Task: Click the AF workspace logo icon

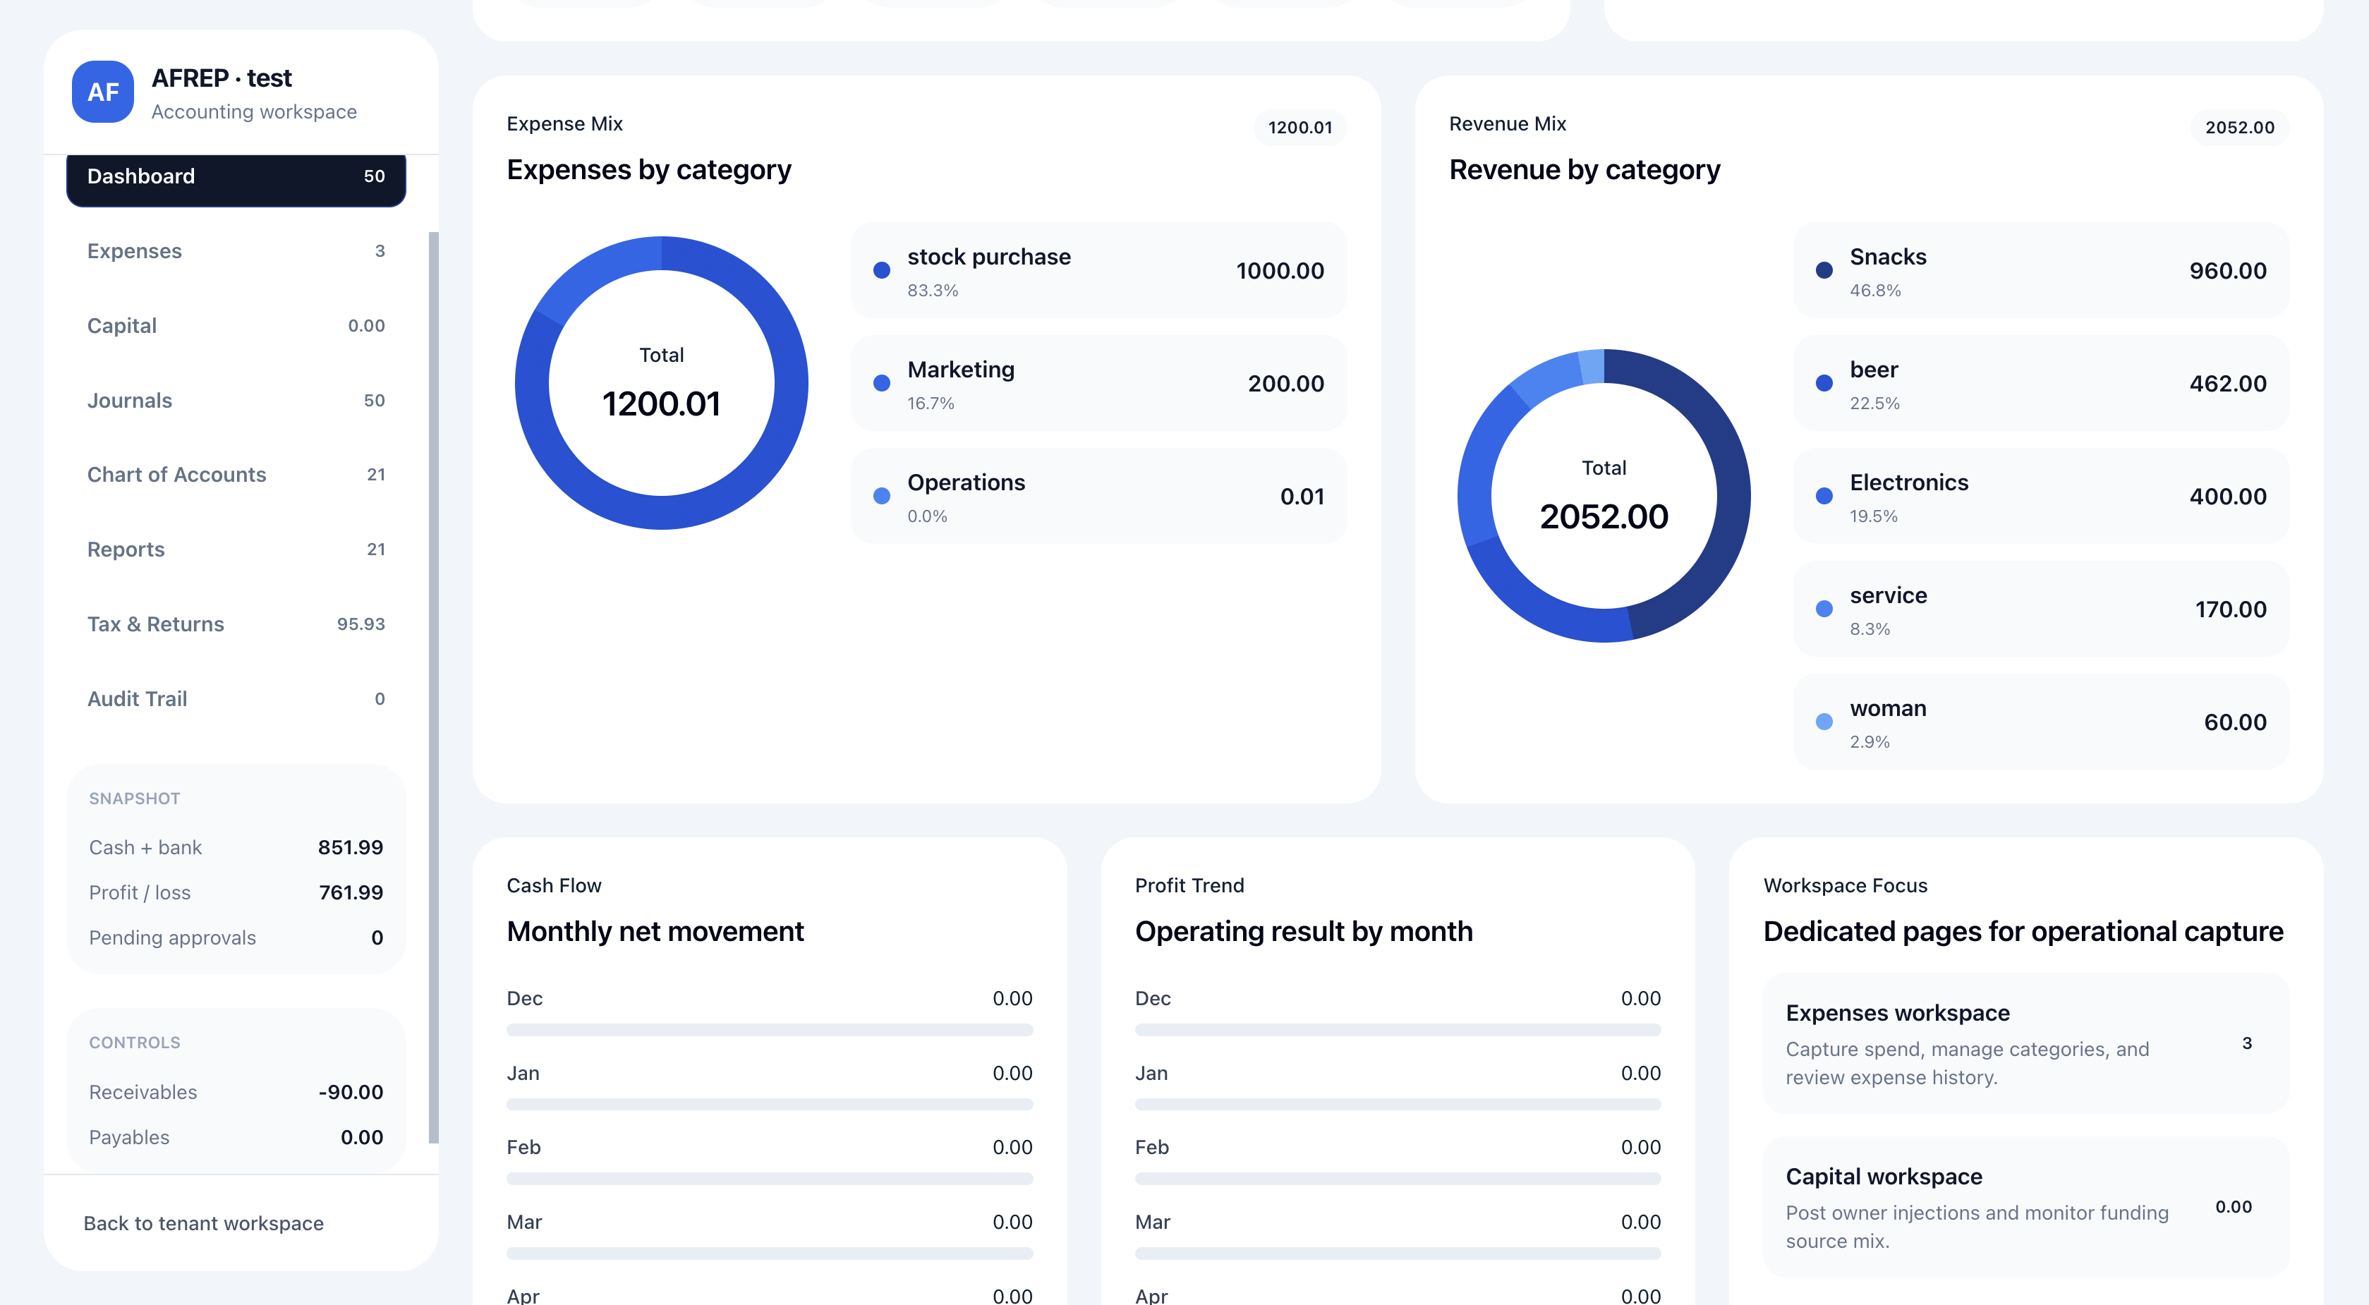Action: (x=103, y=92)
